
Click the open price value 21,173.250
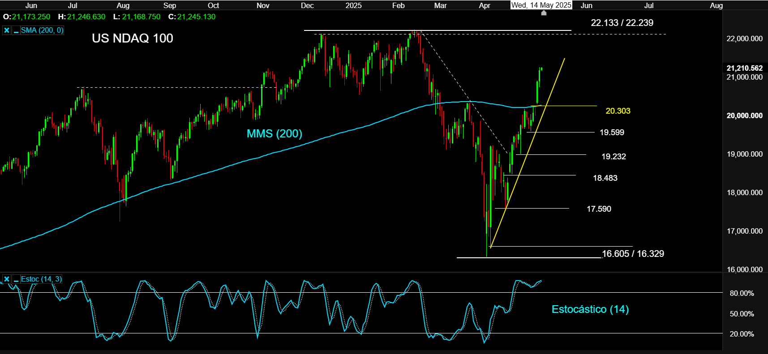pos(31,17)
